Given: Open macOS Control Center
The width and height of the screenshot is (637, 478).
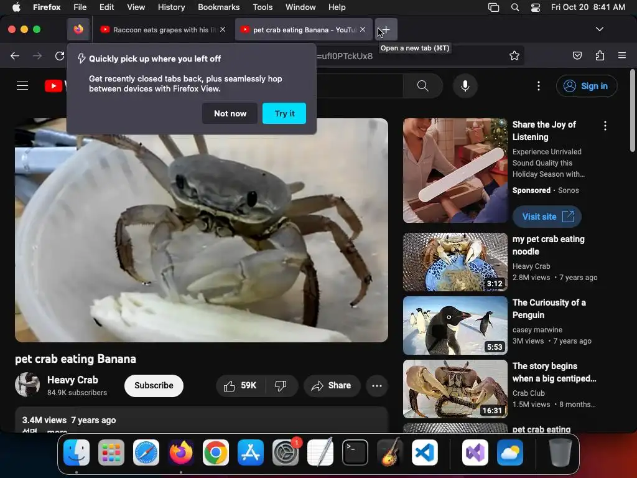Looking at the screenshot, I should (x=536, y=7).
